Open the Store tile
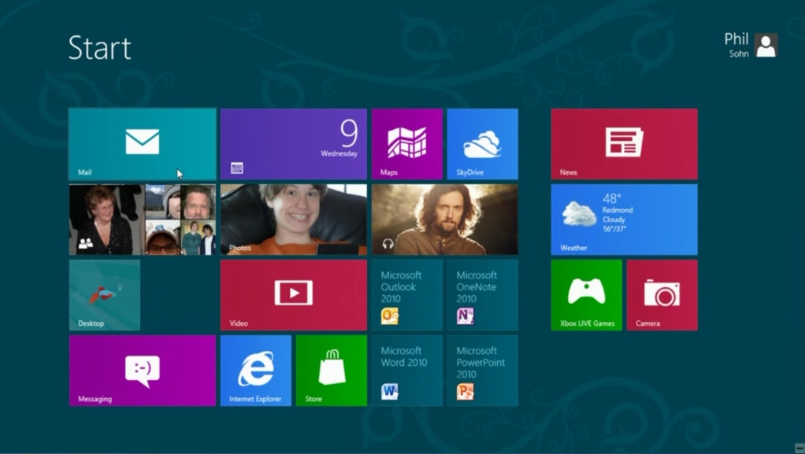The height and width of the screenshot is (454, 805). click(331, 370)
